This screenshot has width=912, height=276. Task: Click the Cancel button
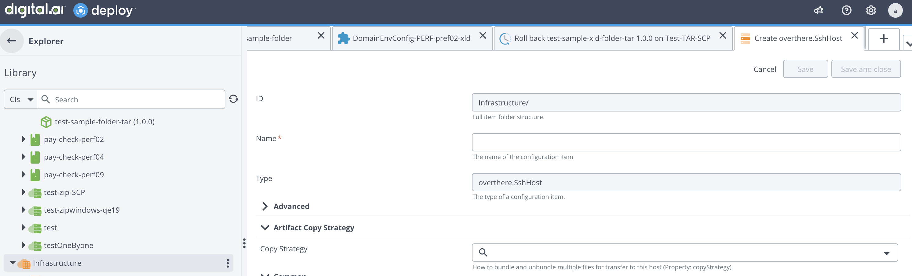[x=764, y=69]
